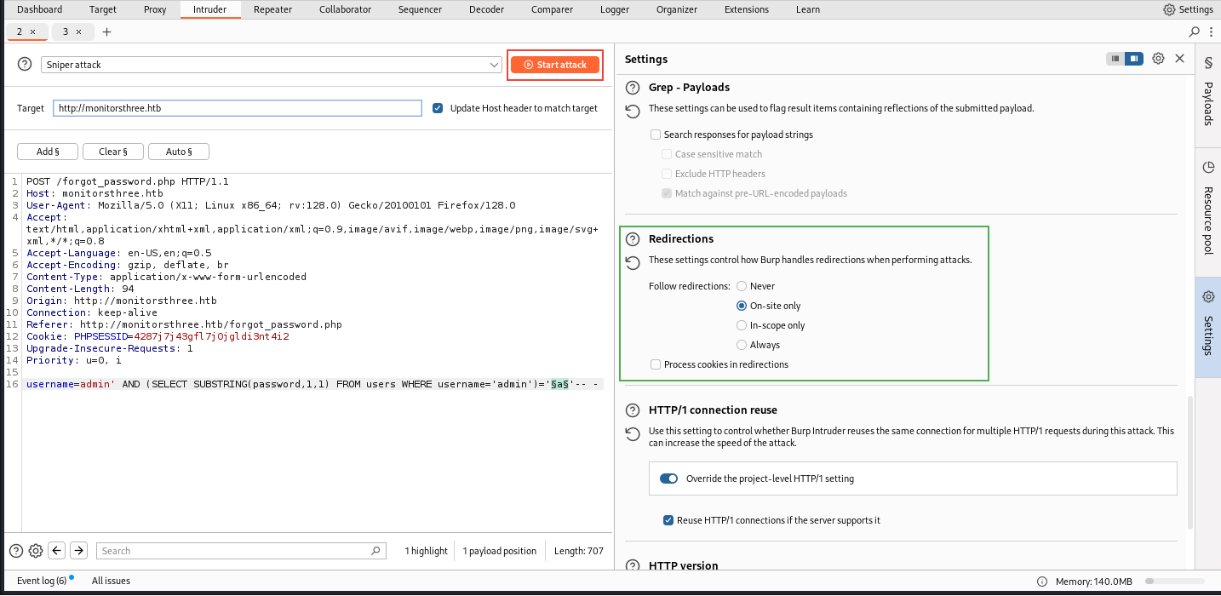Reset the Redirections settings to defaults
The width and height of the screenshot is (1221, 596).
tap(633, 263)
